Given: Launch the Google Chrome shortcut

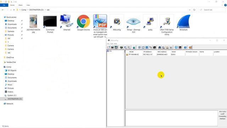Looking at the screenshot, I should pyautogui.click(x=83, y=23).
